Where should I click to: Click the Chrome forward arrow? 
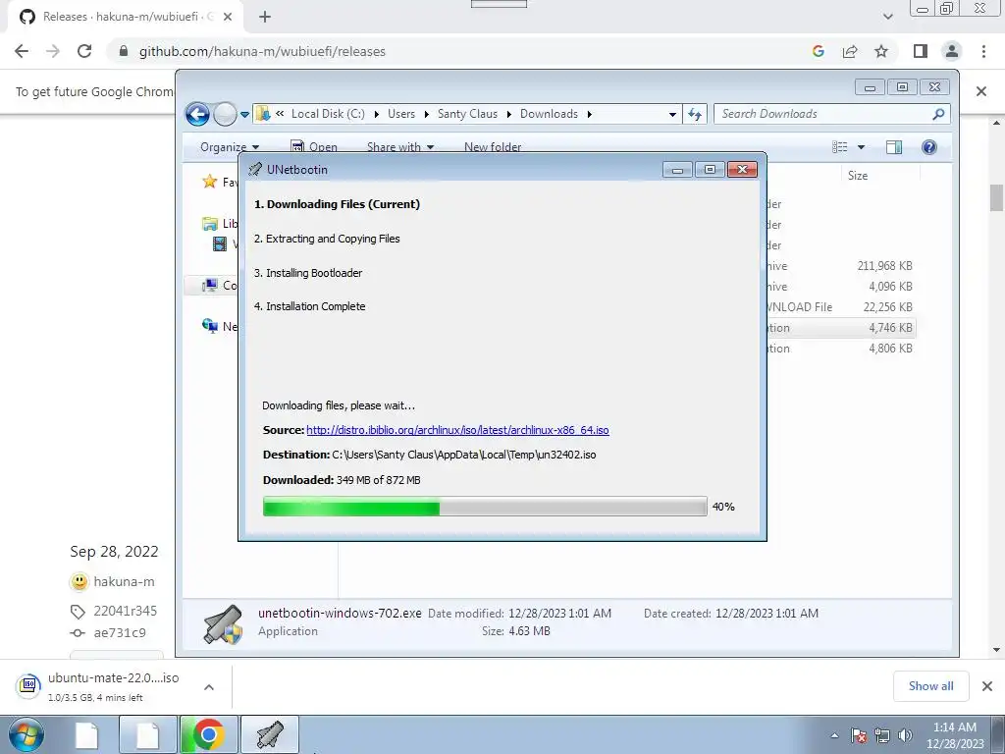click(x=53, y=51)
